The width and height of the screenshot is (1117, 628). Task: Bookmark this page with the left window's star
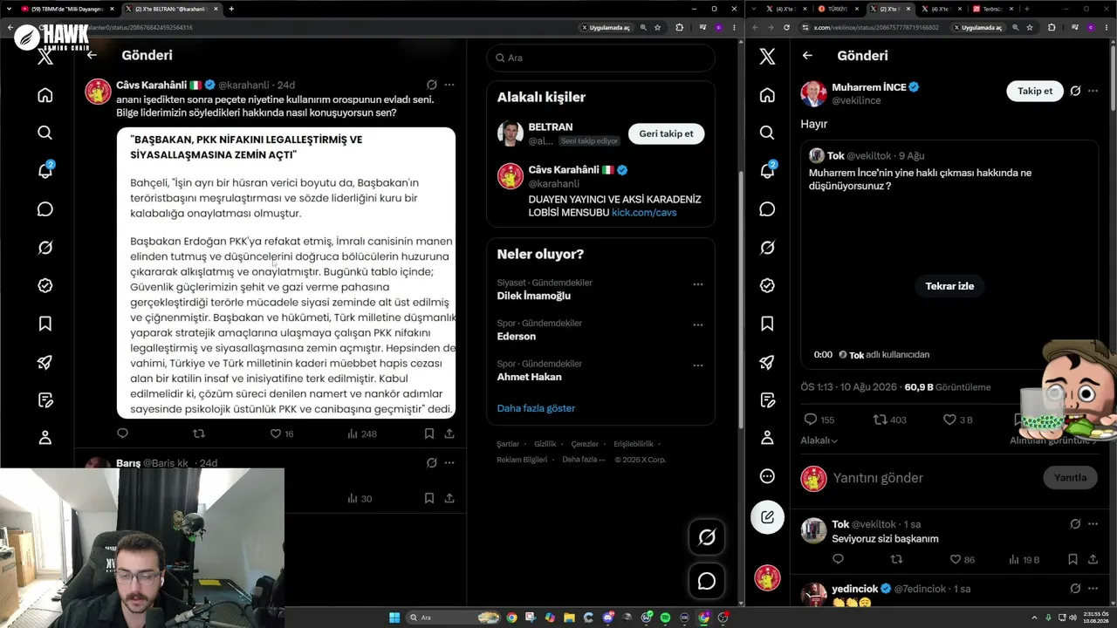click(658, 27)
